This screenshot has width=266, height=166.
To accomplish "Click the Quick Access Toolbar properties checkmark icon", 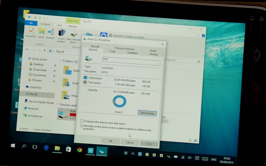I will coord(35,17).
